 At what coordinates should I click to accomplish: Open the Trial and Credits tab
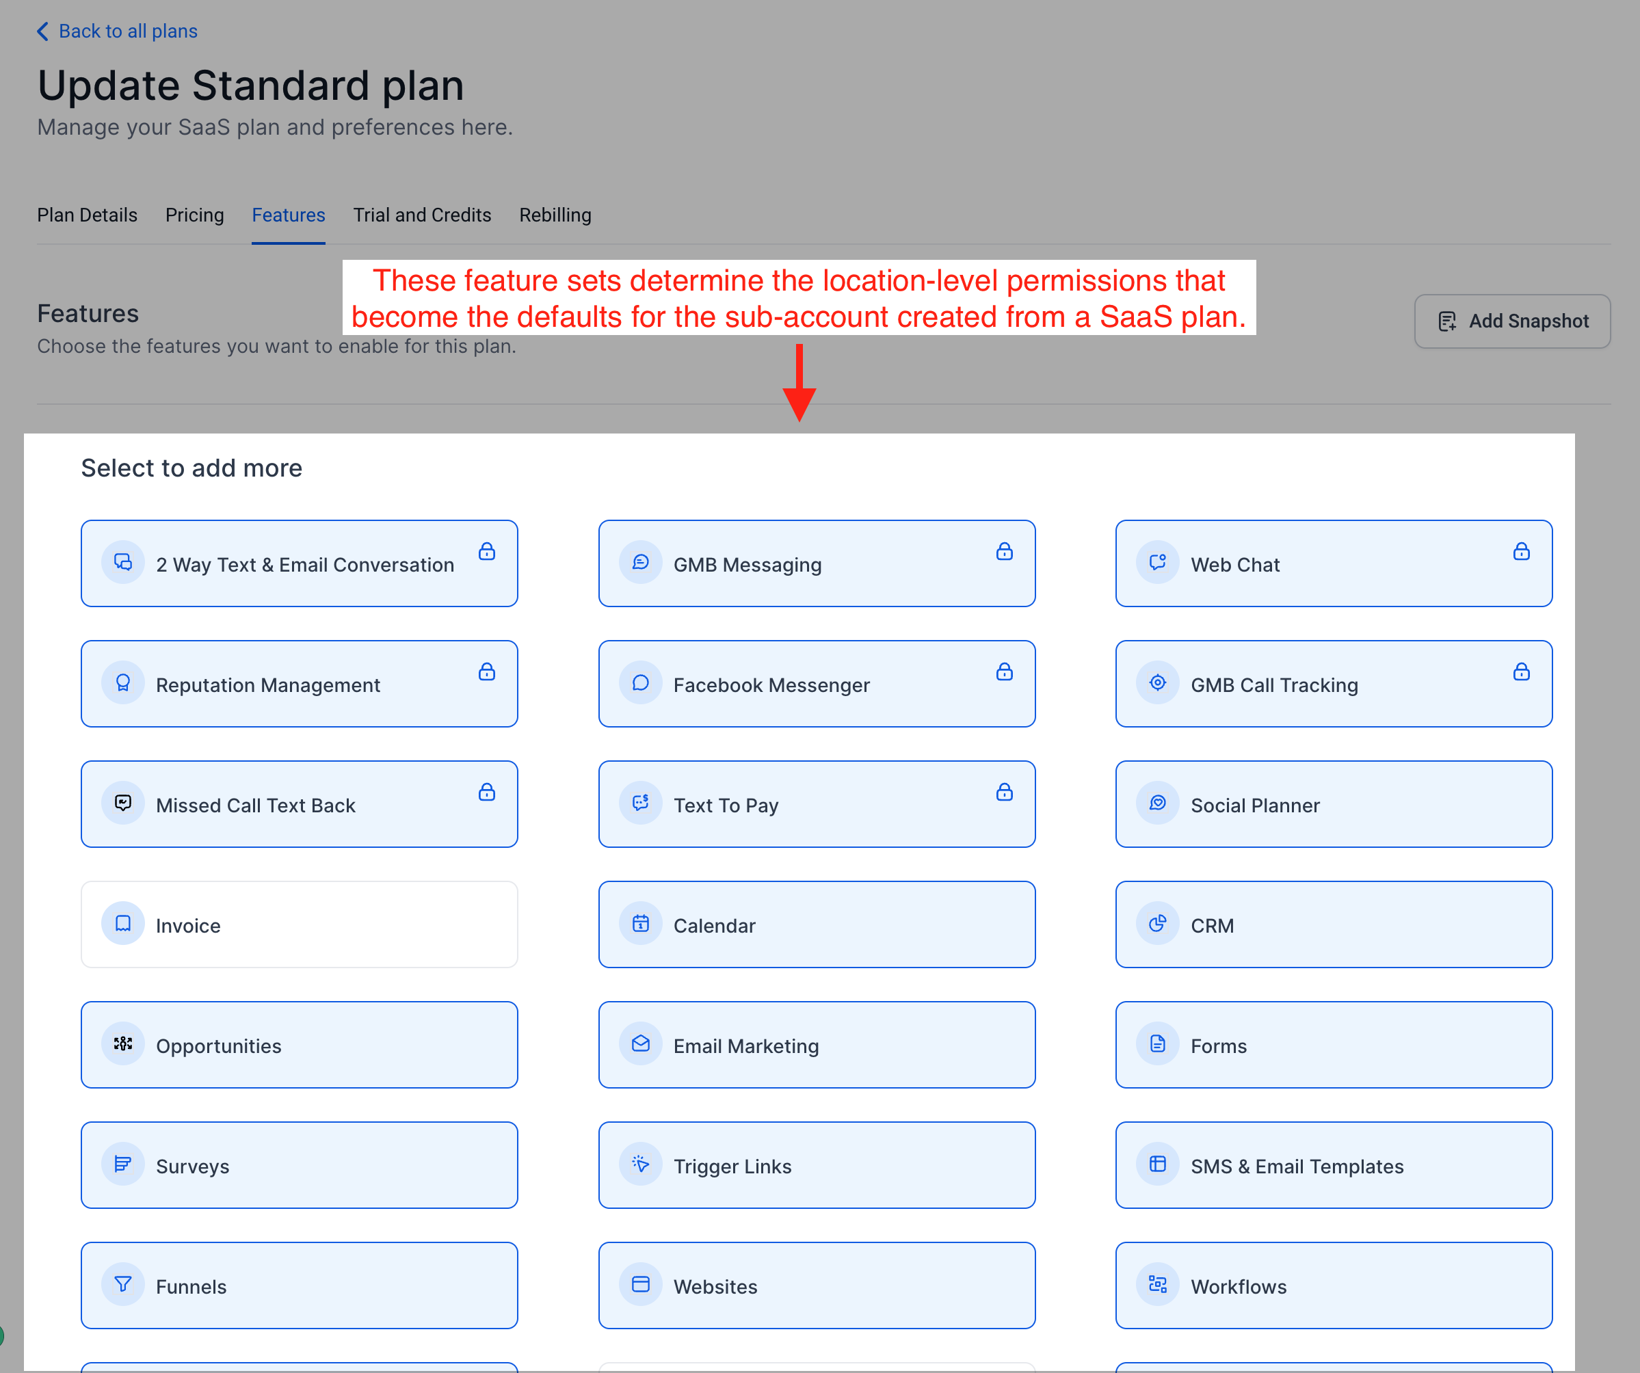[x=422, y=215]
